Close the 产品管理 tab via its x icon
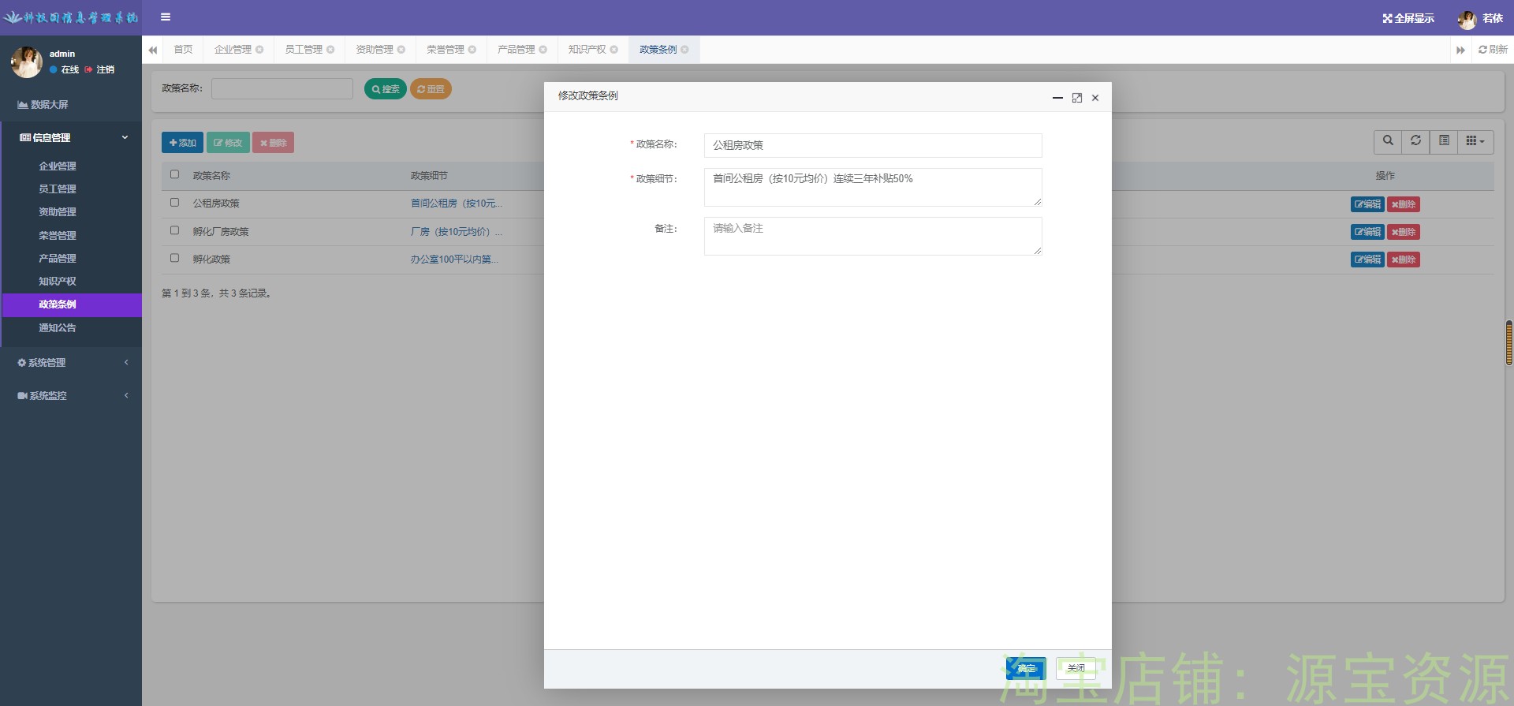The height and width of the screenshot is (706, 1514). pos(543,50)
